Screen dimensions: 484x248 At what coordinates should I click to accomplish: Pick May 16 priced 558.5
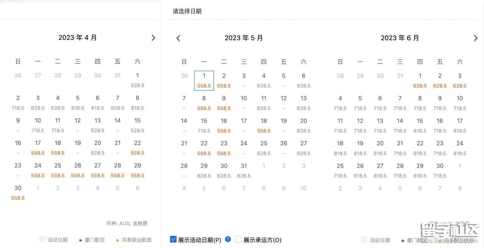pyautogui.click(x=224, y=126)
